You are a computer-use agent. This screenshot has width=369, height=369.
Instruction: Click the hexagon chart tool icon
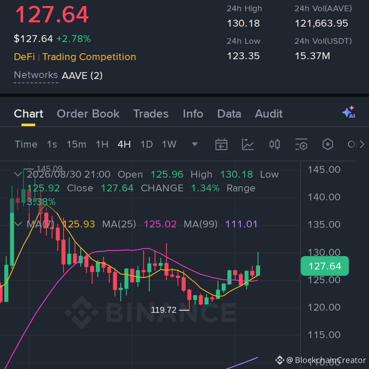point(328,144)
